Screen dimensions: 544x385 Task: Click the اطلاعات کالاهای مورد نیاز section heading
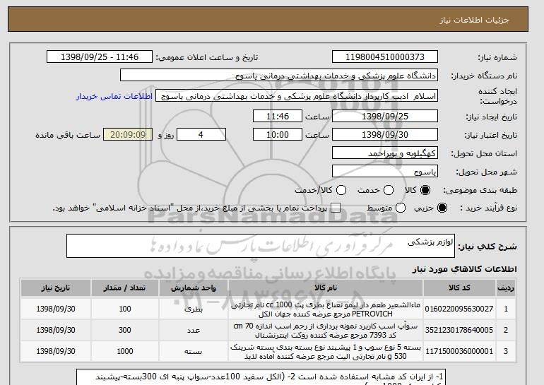(464, 269)
